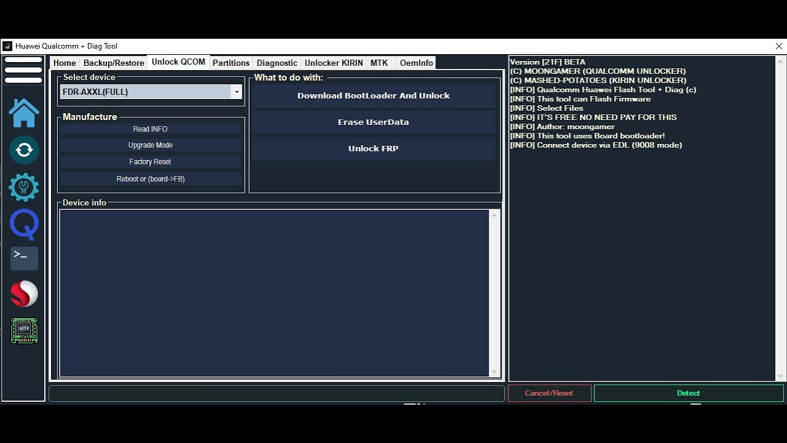787x443 pixels.
Task: Open the gear power settings sidebar icon
Action: pyautogui.click(x=24, y=187)
